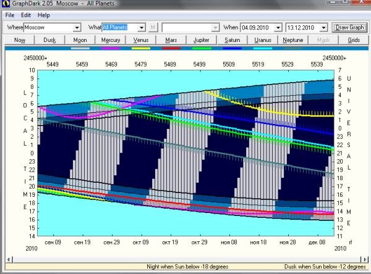Click the gray Moon color swatch
371x274 pixels.
click(80, 48)
